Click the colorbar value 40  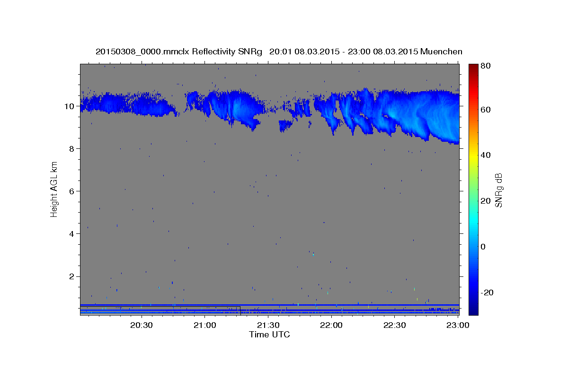pyautogui.click(x=485, y=155)
